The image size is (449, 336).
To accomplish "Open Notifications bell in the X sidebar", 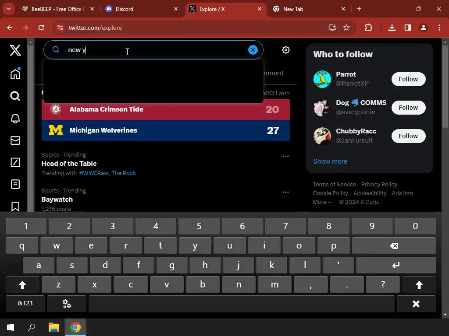I will point(15,118).
